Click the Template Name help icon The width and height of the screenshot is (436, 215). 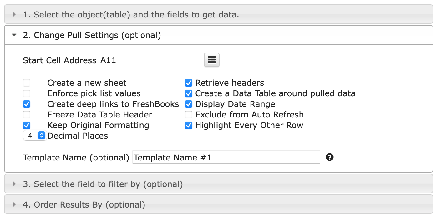click(x=329, y=157)
